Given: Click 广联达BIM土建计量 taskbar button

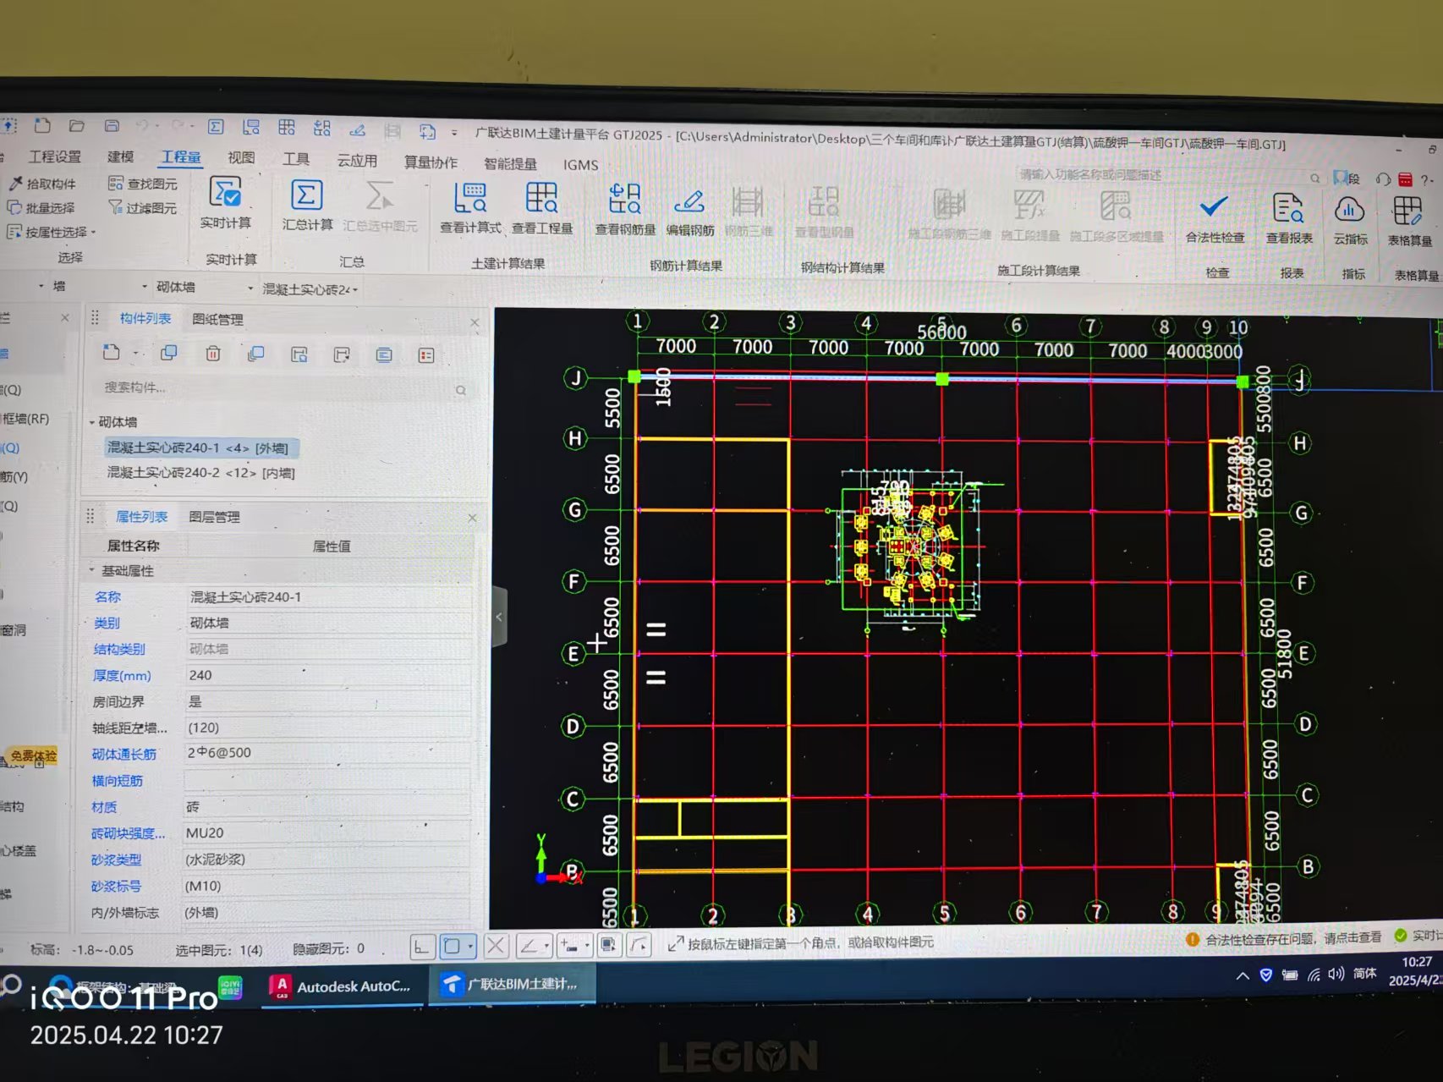Looking at the screenshot, I should (512, 984).
